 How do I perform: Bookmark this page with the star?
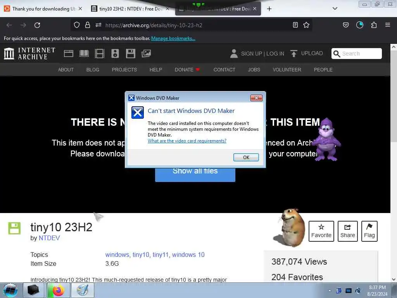306,25
